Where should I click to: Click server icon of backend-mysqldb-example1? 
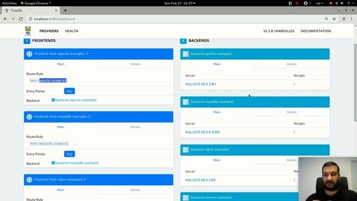tap(186, 102)
